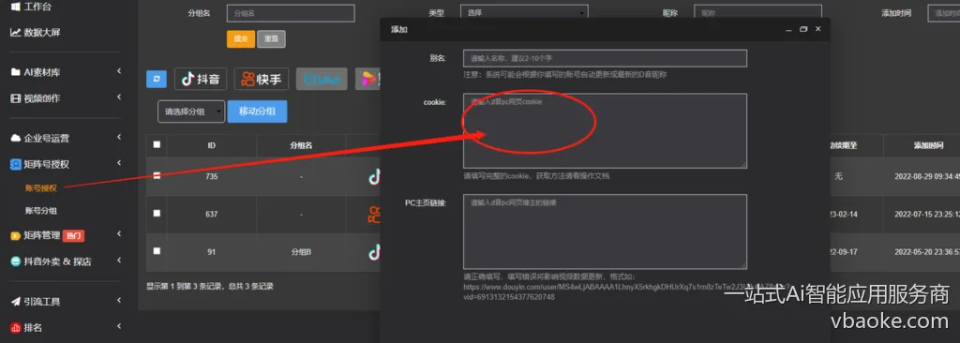Click the AI素材库 folder icon
The width and height of the screenshot is (960, 343).
point(16,72)
